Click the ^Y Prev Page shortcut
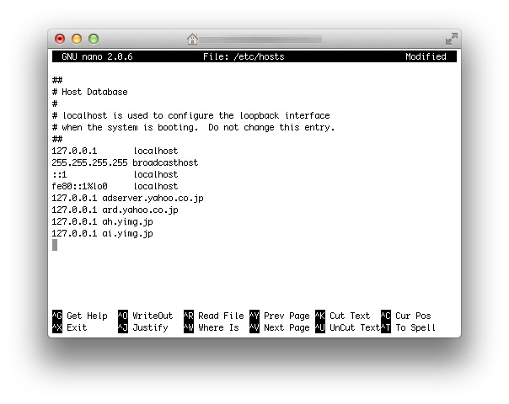 280,316
